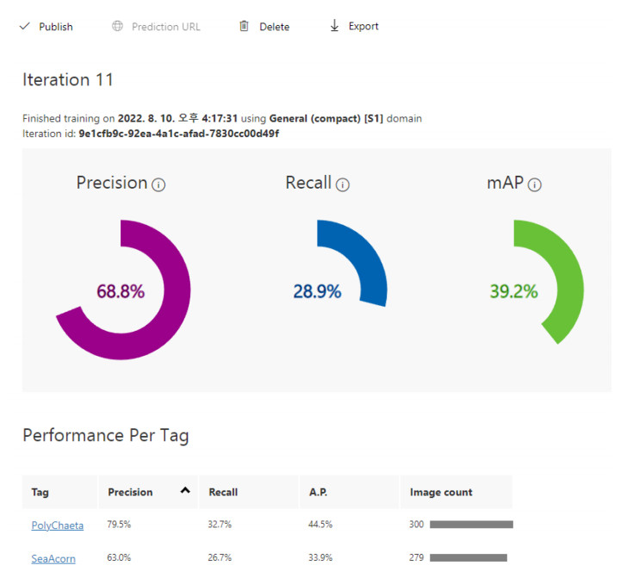The width and height of the screenshot is (627, 584).
Task: Click the Prediction URL globe icon
Action: point(117,27)
